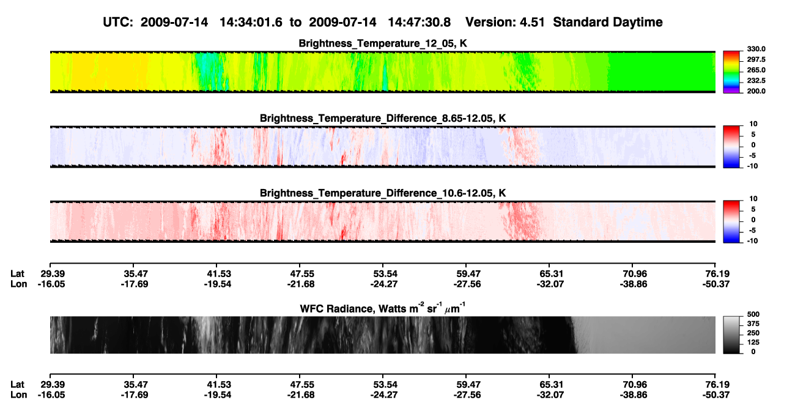Select the 8.65-12.05 difference image strip
Viewport: 795px width, 408px height.
coord(383,146)
